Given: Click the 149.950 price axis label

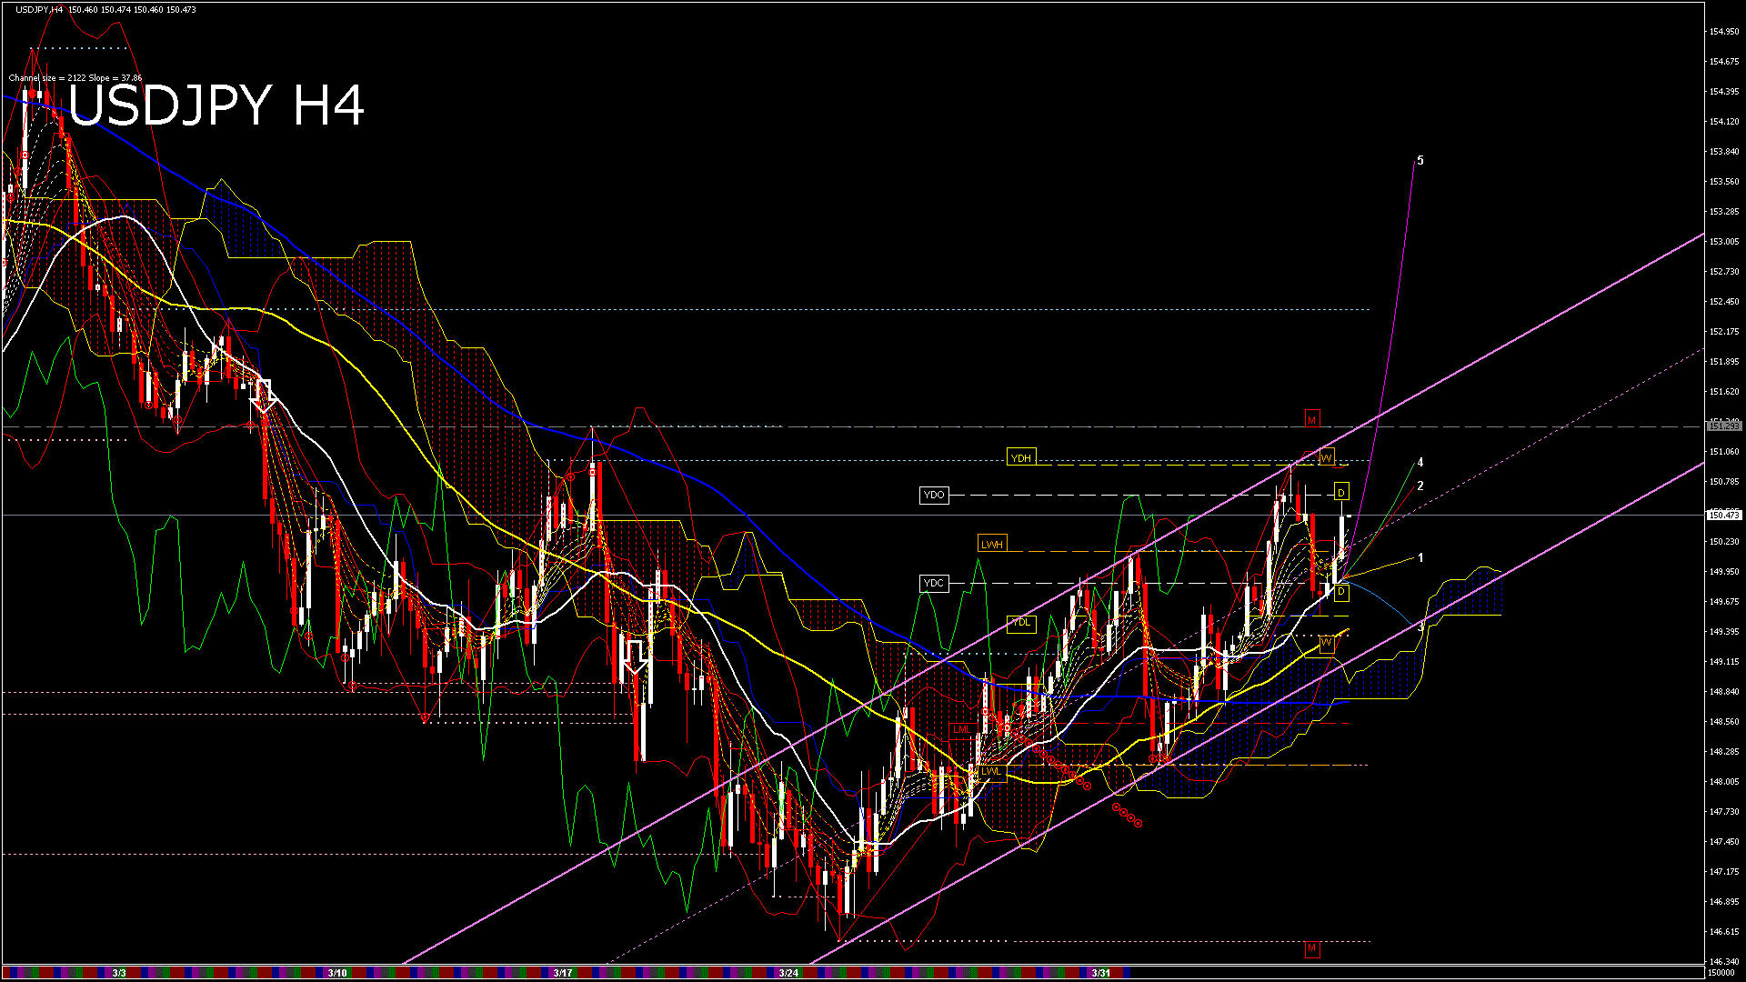Looking at the screenshot, I should tap(1724, 572).
